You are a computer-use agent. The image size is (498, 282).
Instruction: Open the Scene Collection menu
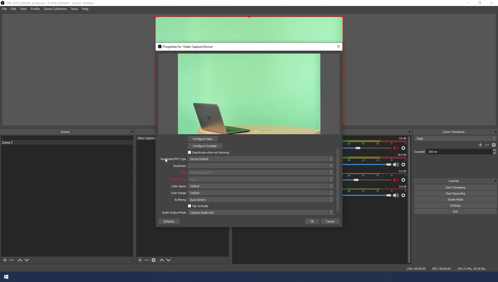[55, 9]
